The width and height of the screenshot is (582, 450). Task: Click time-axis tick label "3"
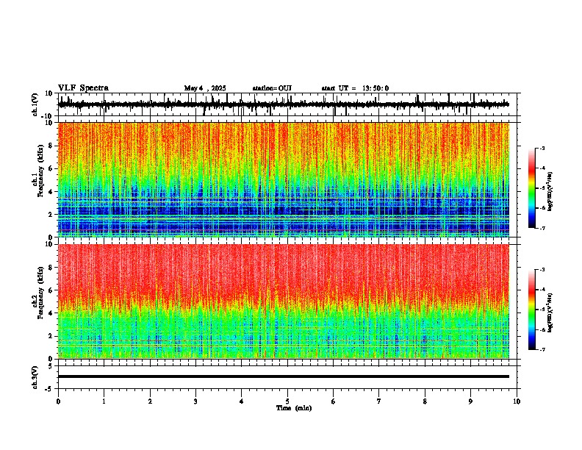195,401
